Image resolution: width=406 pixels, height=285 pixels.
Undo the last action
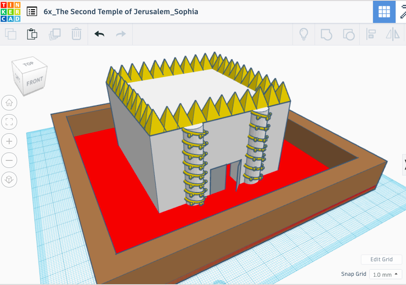coord(99,34)
